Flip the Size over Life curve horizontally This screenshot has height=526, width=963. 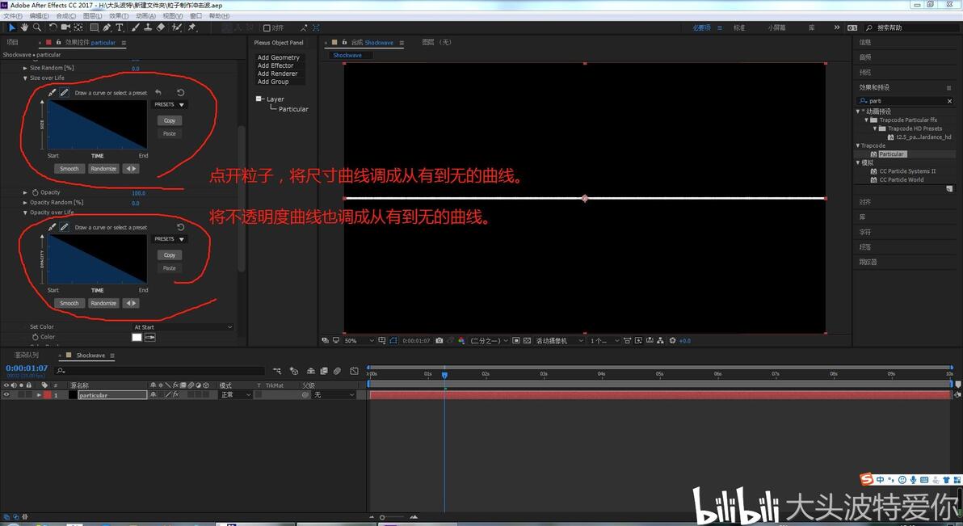pos(131,168)
